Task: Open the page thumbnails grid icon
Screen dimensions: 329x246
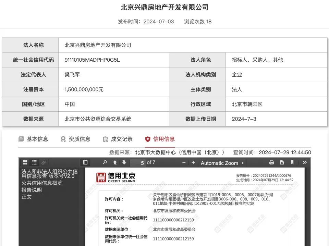Action: [25, 162]
